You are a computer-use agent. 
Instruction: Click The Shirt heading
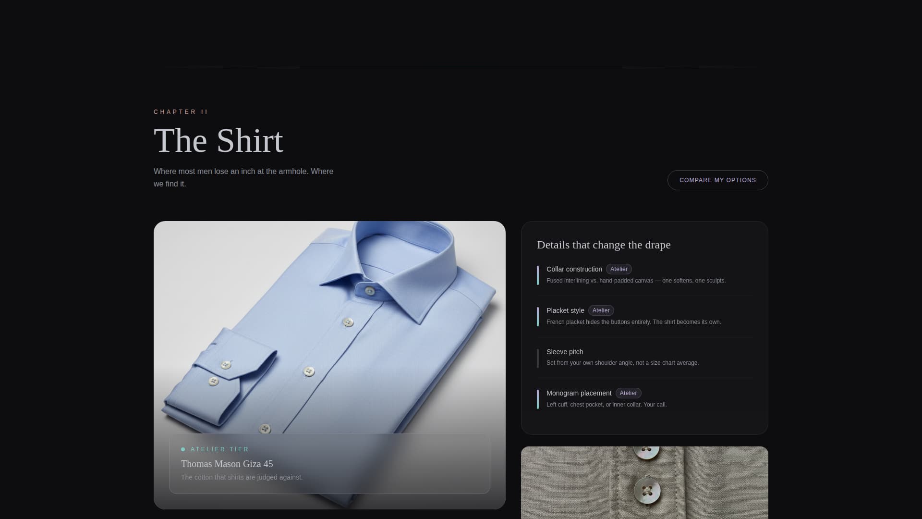click(218, 140)
